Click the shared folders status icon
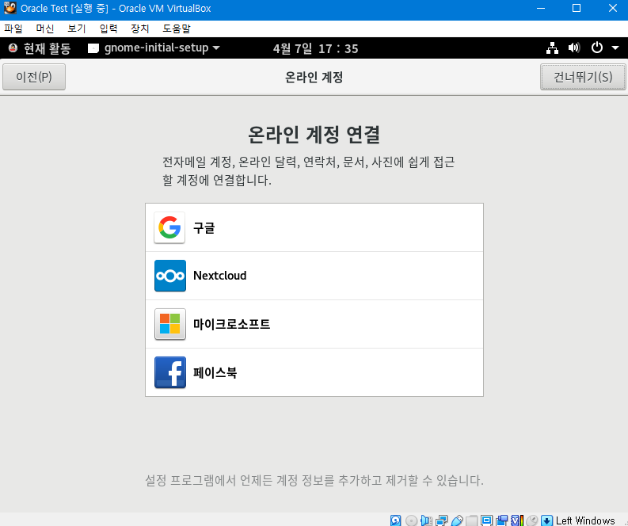 [471, 520]
